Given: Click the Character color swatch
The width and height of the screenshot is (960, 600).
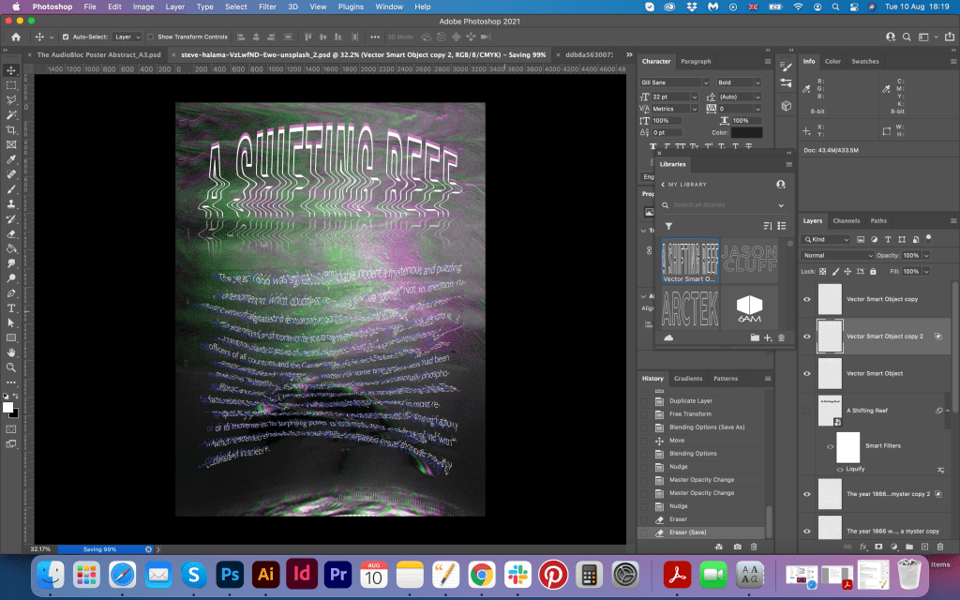Looking at the screenshot, I should [747, 132].
